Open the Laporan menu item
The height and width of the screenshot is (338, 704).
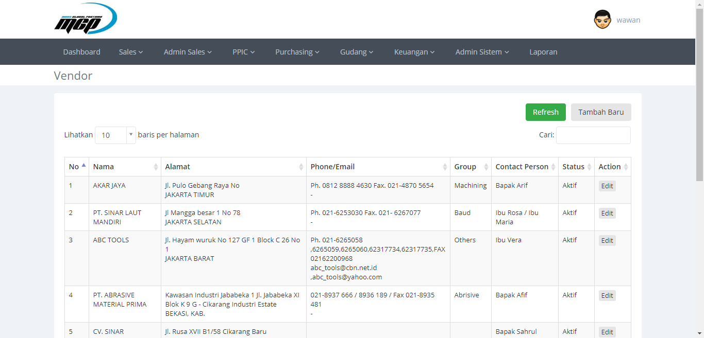coord(543,52)
